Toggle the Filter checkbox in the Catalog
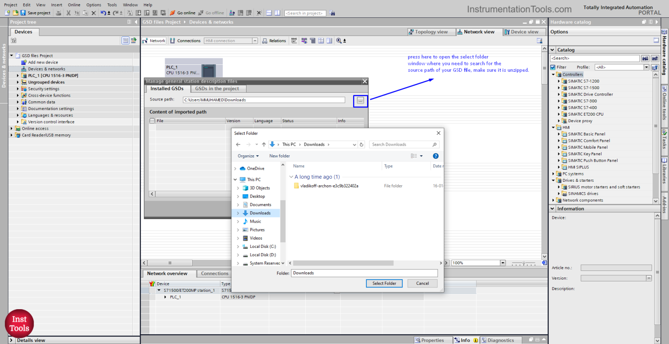 [x=553, y=67]
